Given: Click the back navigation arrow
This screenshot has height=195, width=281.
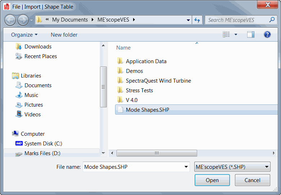Looking at the screenshot, I should click(10, 20).
